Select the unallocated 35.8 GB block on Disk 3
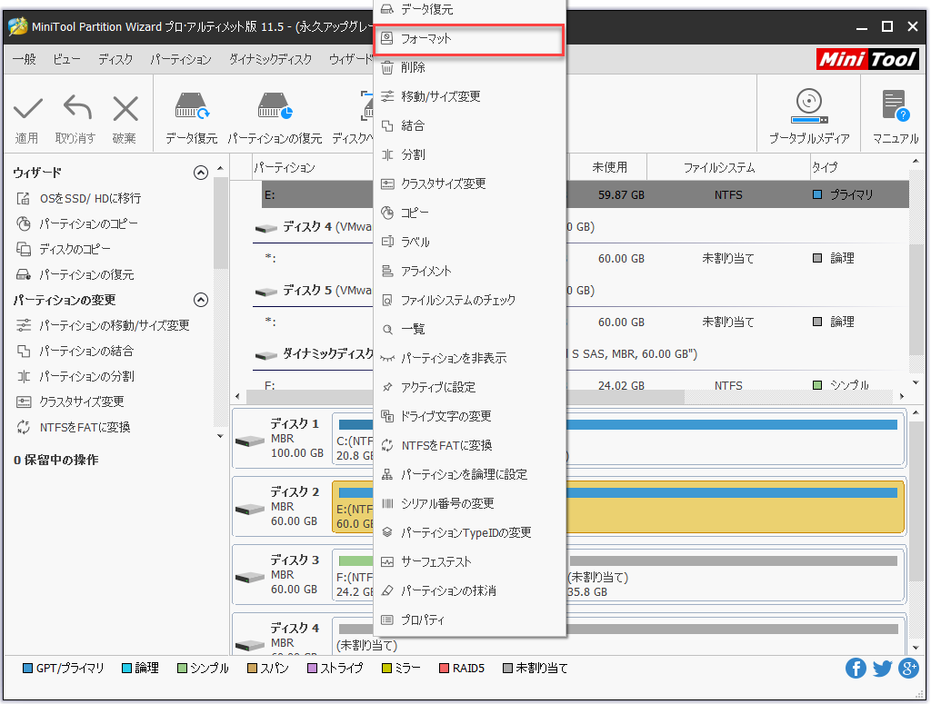Viewport: 931px width, 704px height. click(735, 575)
